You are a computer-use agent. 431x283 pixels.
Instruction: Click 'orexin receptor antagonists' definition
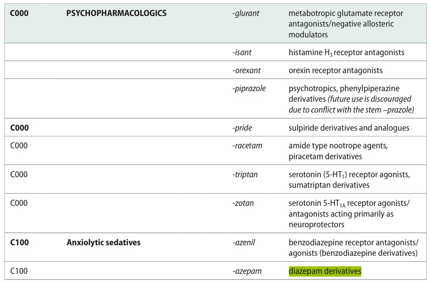335,70
